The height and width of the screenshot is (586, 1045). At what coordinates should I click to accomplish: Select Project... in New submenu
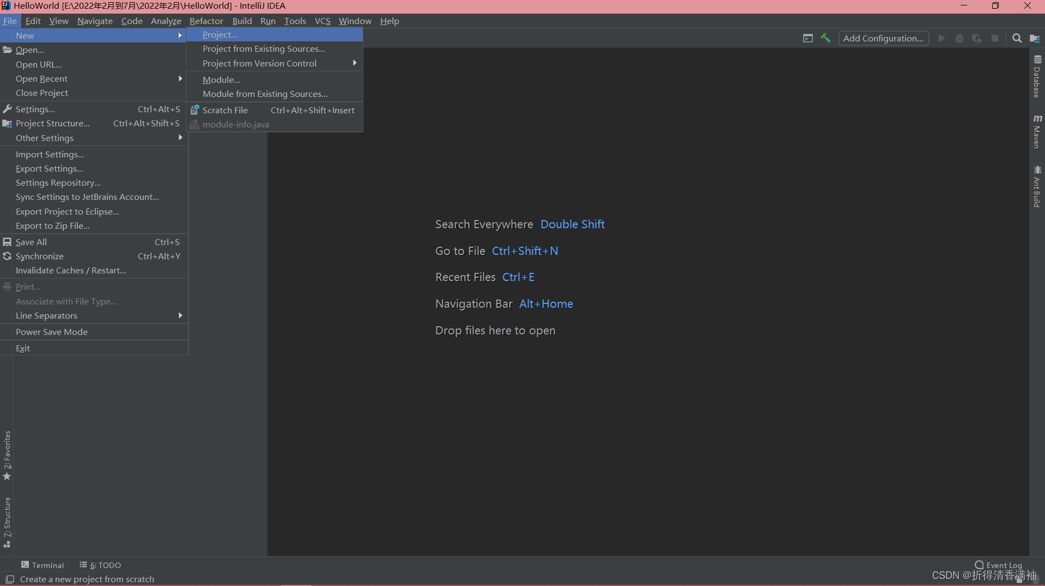(275, 34)
